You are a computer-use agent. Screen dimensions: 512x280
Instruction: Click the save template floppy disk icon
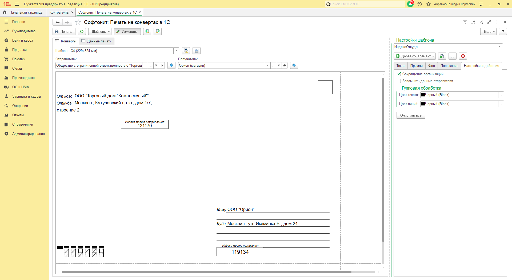(x=197, y=51)
